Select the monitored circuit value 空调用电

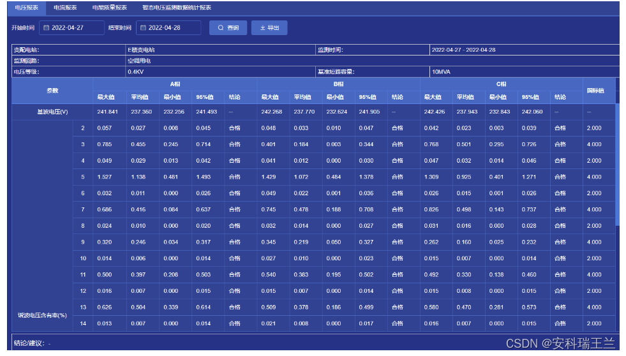tap(139, 61)
